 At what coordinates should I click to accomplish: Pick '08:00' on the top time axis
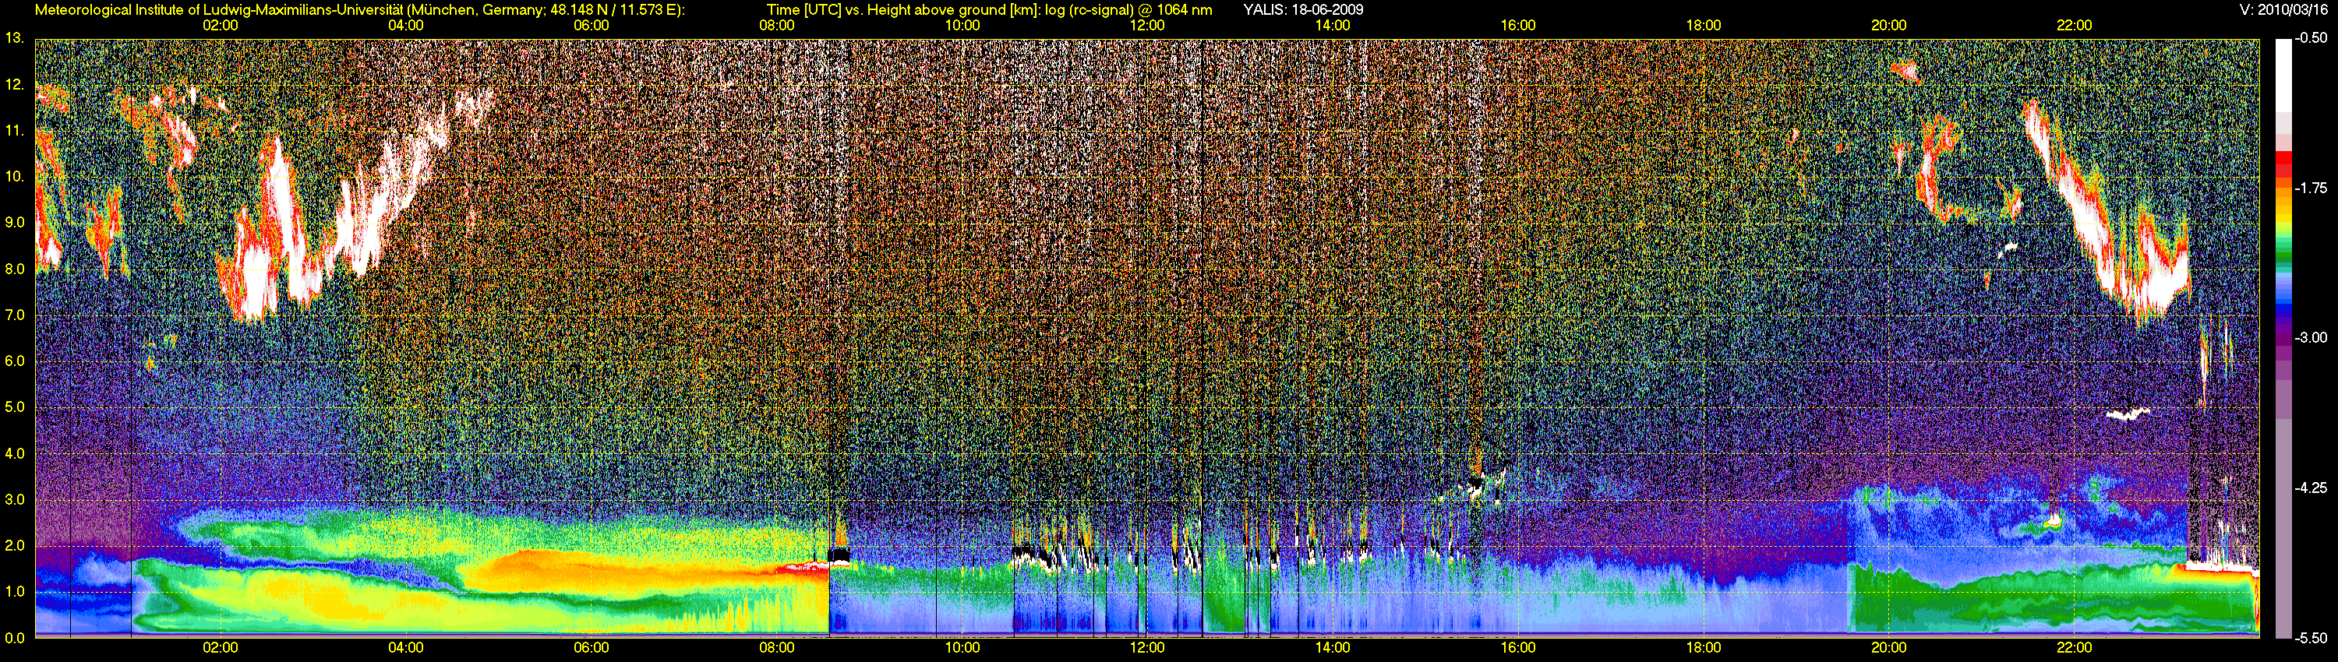[777, 26]
